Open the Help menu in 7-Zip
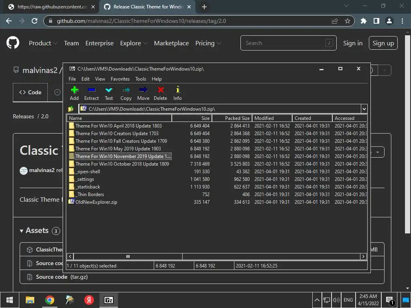411x308 pixels. (157, 79)
